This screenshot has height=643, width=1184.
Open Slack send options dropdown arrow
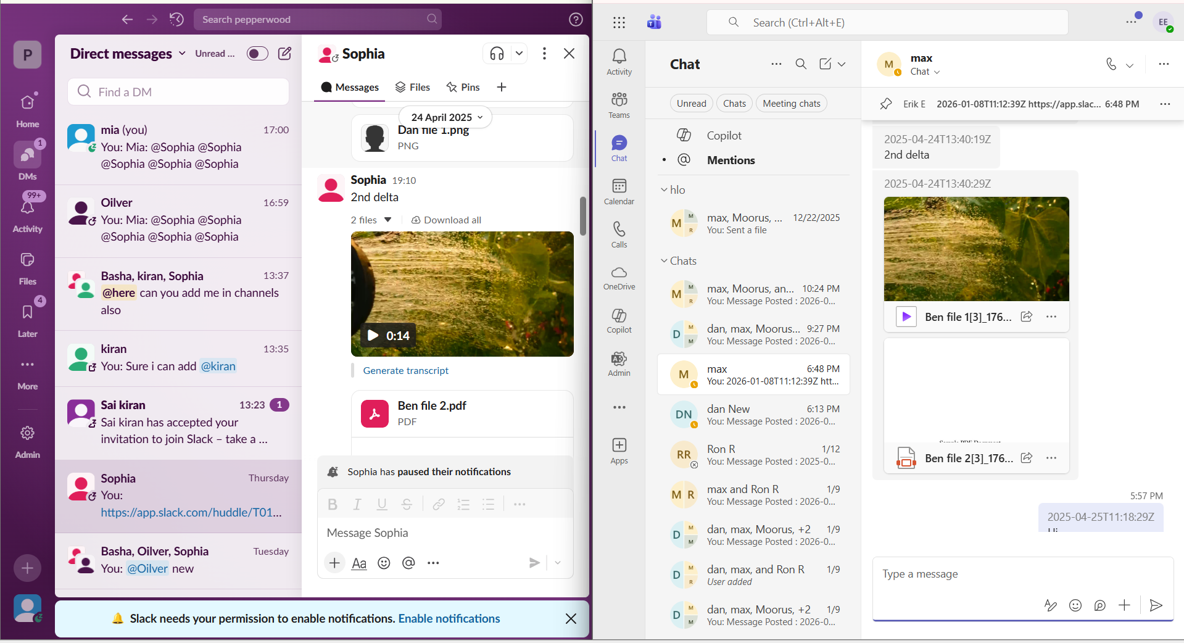(x=558, y=563)
